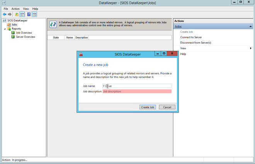Viewport: 255px width, 164px height.
Task: Cancel the new job dialog
Action: [167, 107]
